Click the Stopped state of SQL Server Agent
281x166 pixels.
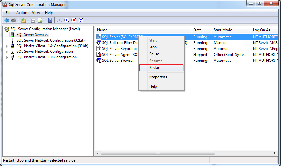click(200, 54)
